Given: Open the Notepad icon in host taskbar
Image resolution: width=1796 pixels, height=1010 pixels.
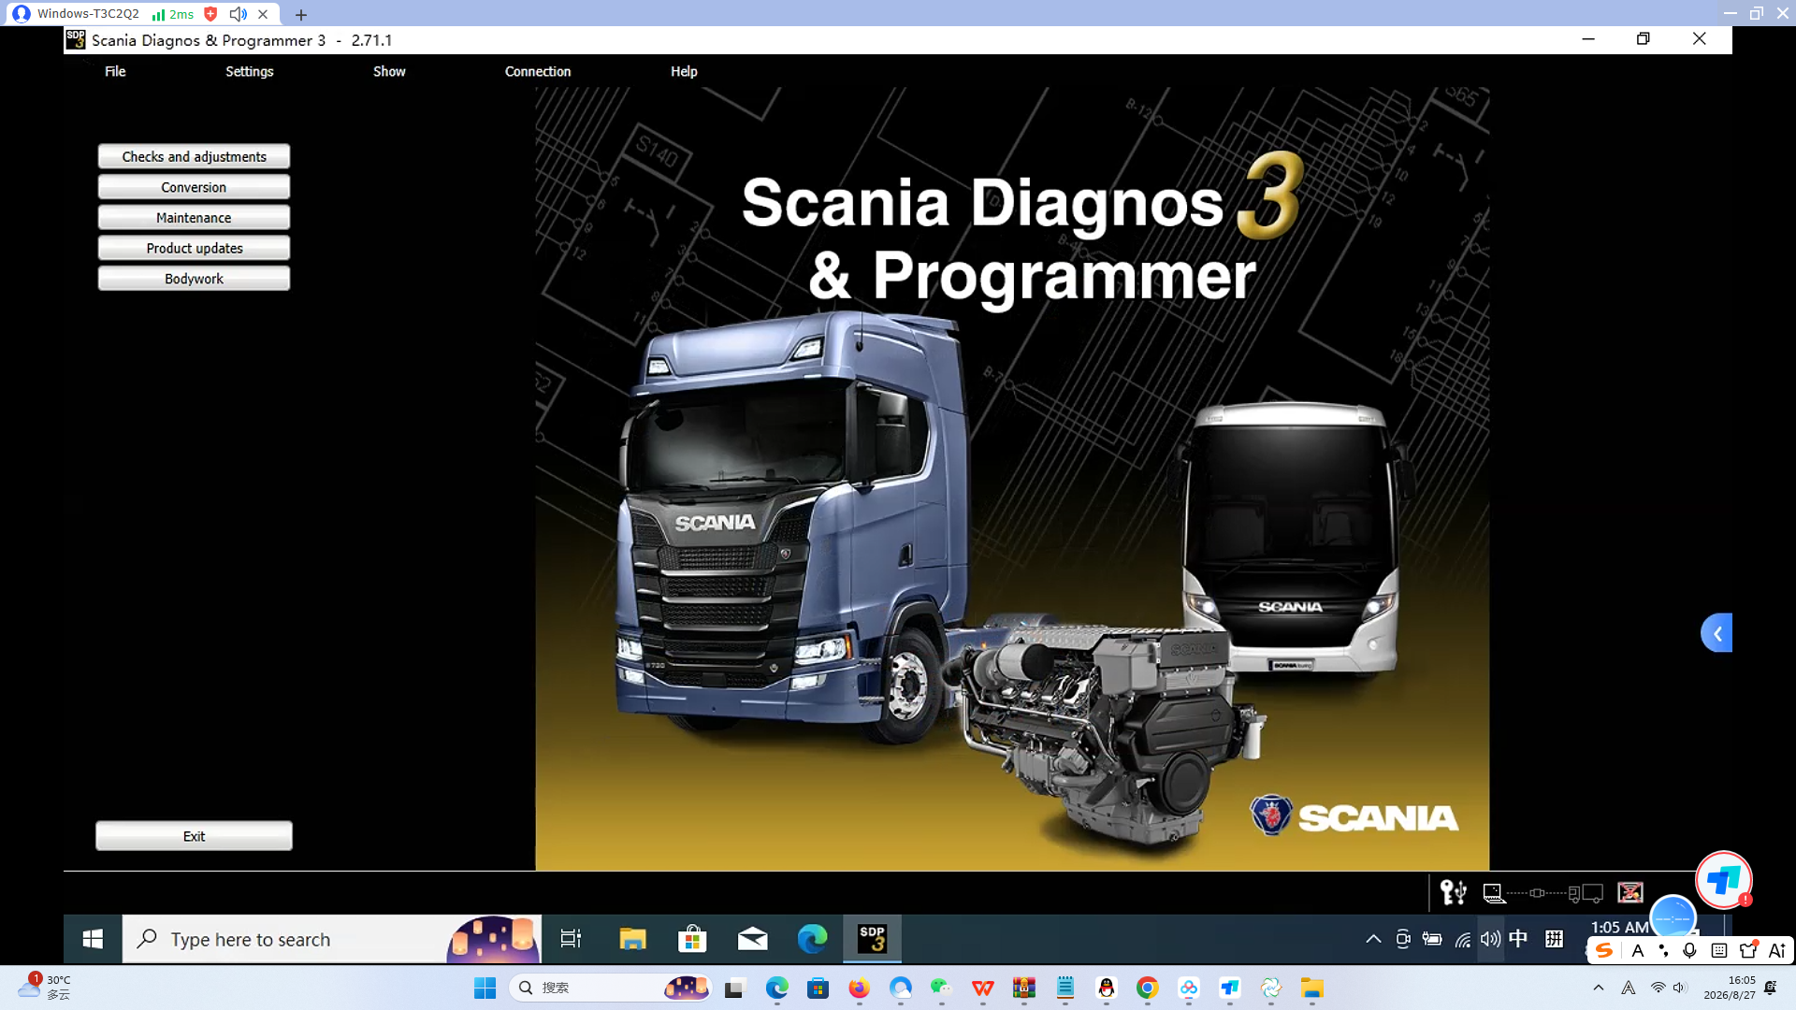Looking at the screenshot, I should click(1065, 988).
